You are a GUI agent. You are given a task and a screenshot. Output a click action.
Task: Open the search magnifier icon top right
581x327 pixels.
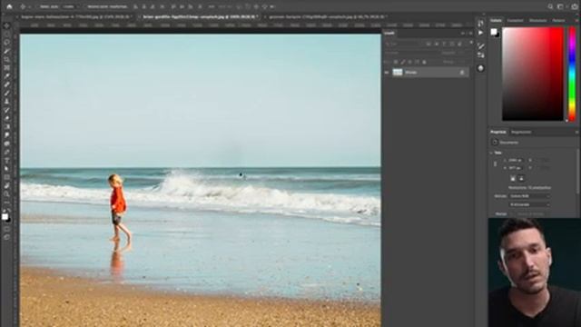click(x=550, y=6)
